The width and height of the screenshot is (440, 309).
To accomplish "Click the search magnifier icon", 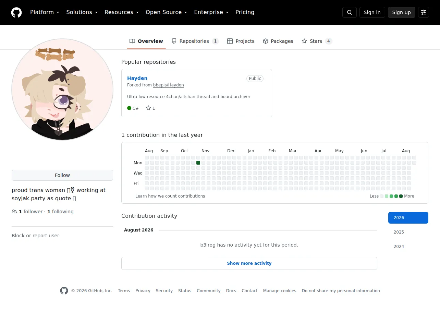I will pyautogui.click(x=350, y=12).
